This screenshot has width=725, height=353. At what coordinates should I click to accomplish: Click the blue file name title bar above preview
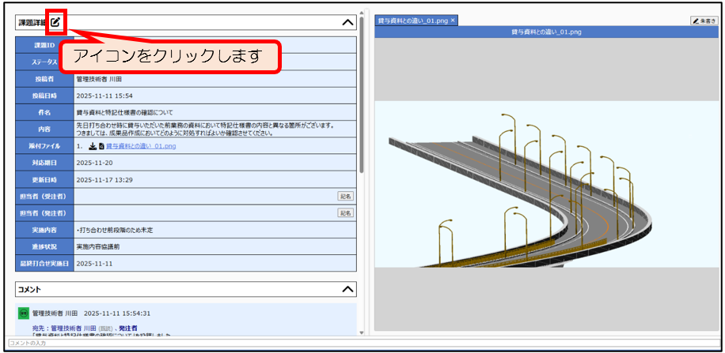click(546, 32)
